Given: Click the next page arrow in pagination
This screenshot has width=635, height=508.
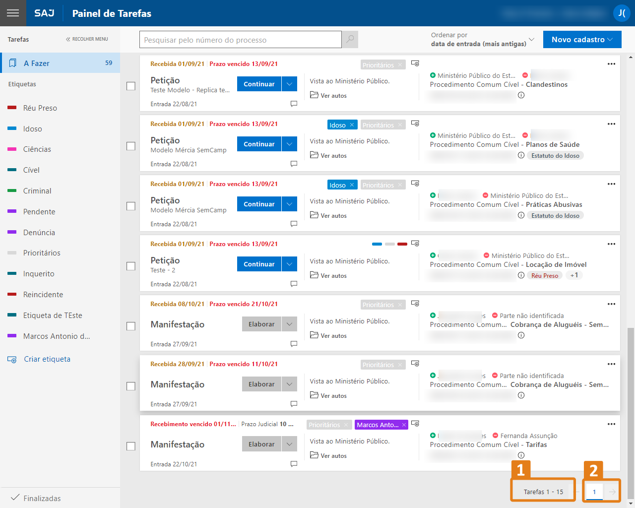Looking at the screenshot, I should click(613, 492).
